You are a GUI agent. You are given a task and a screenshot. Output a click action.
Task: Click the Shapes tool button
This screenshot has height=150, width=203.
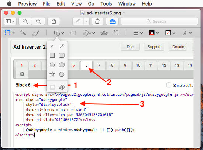[x=57, y=33]
